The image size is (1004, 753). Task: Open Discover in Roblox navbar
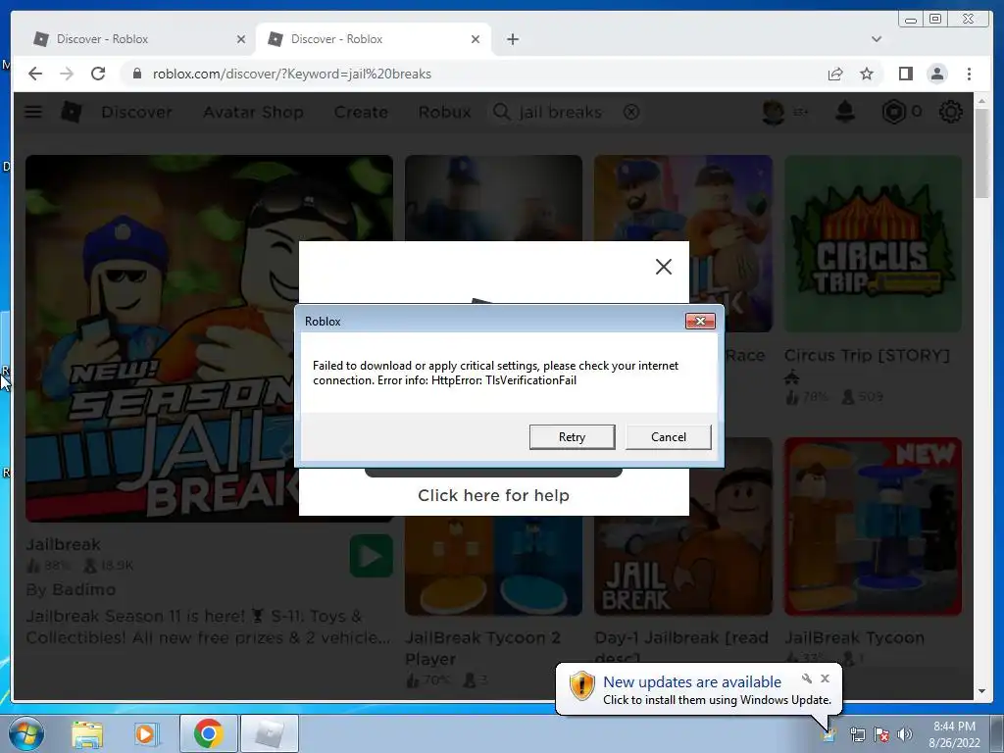click(136, 112)
